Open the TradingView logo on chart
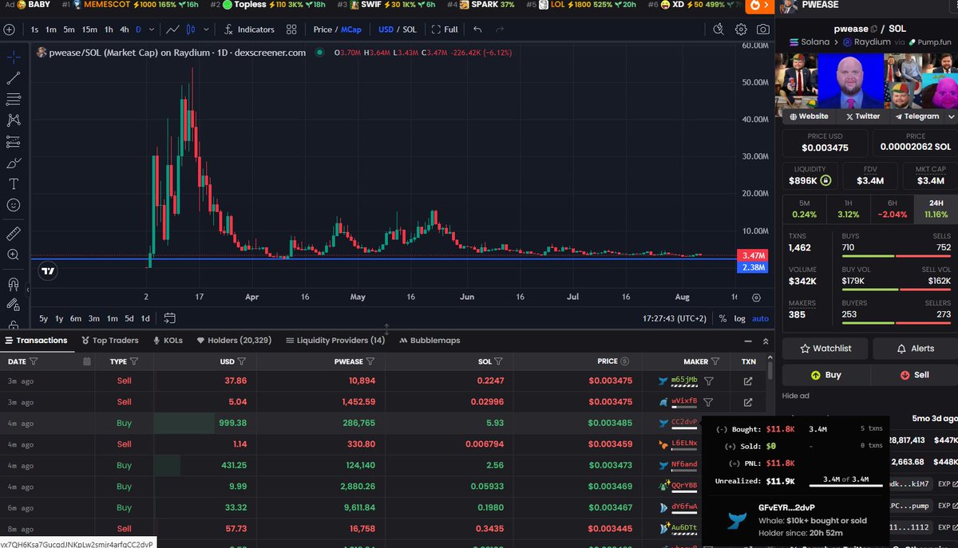Screen dimensions: 958x548 (48, 271)
